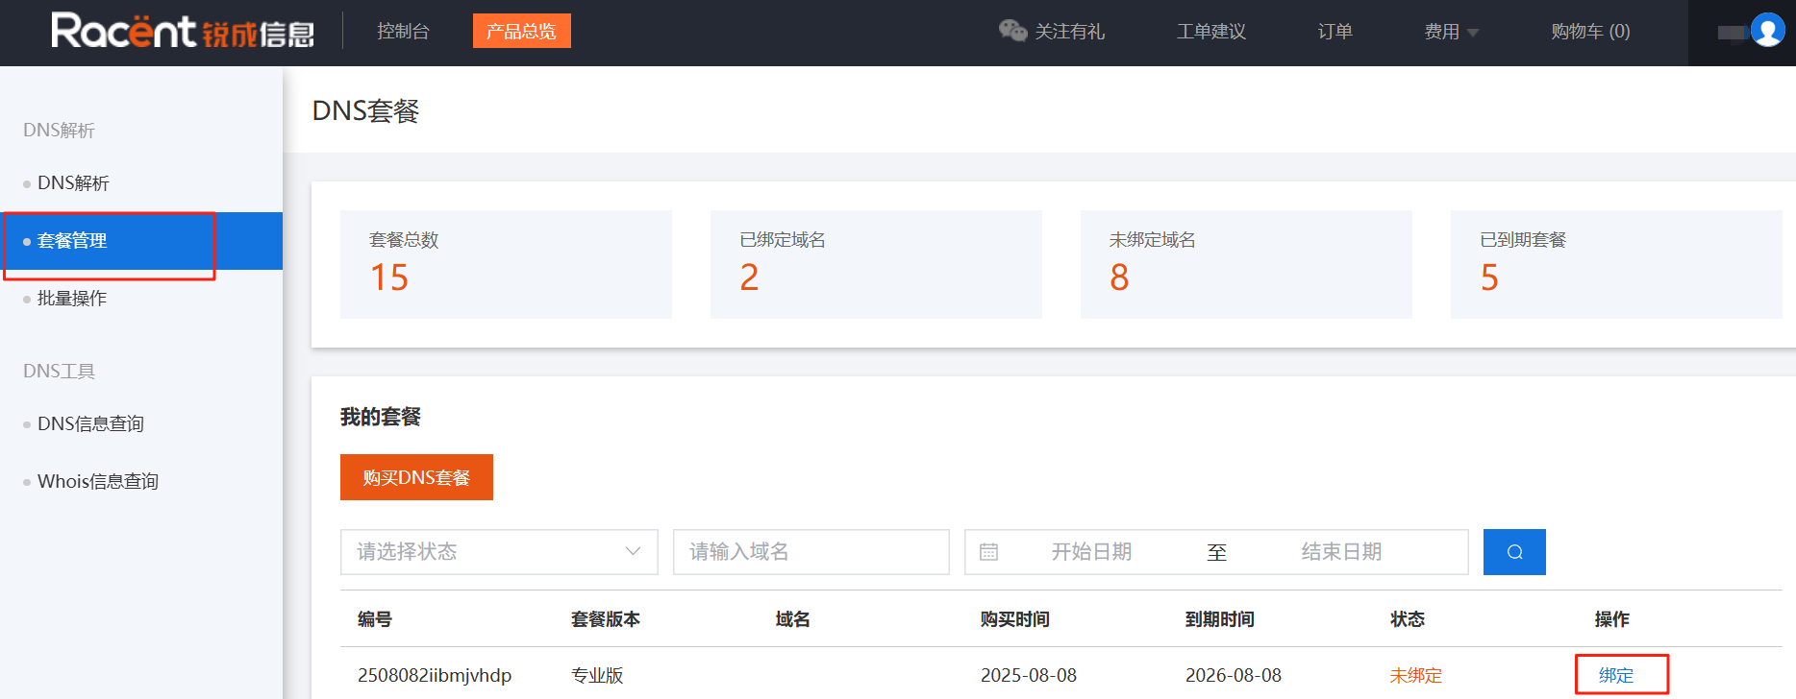Open the 请选择状态 status dropdown
The image size is (1796, 699).
(498, 552)
